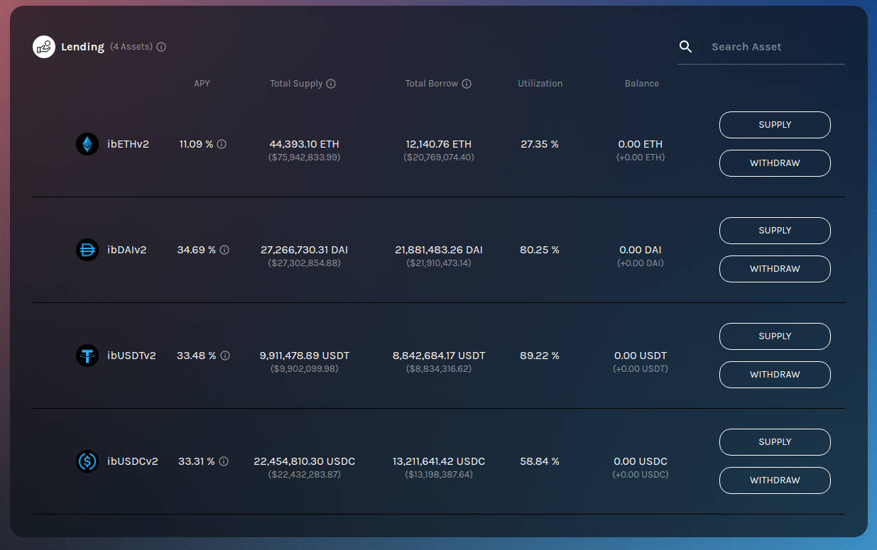
Task: Select the ibUSDTv2 asset name
Action: click(x=131, y=356)
